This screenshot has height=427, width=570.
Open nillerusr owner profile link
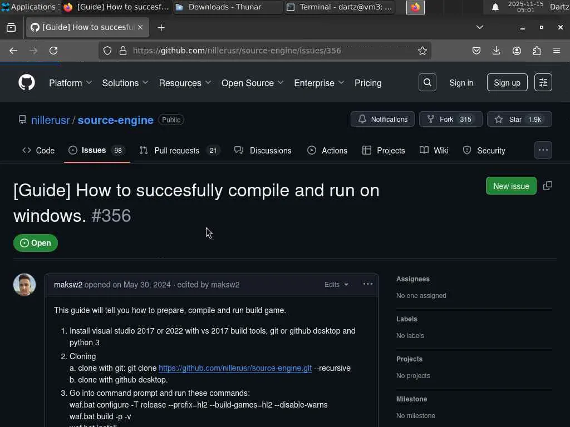pyautogui.click(x=50, y=120)
